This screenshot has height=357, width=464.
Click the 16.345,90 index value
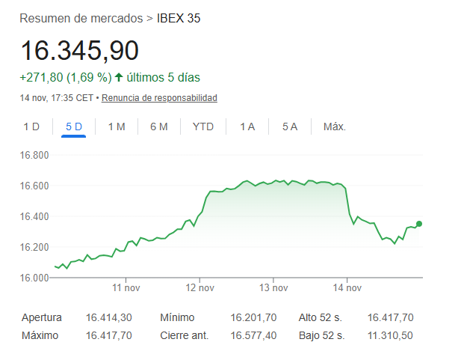click(79, 51)
